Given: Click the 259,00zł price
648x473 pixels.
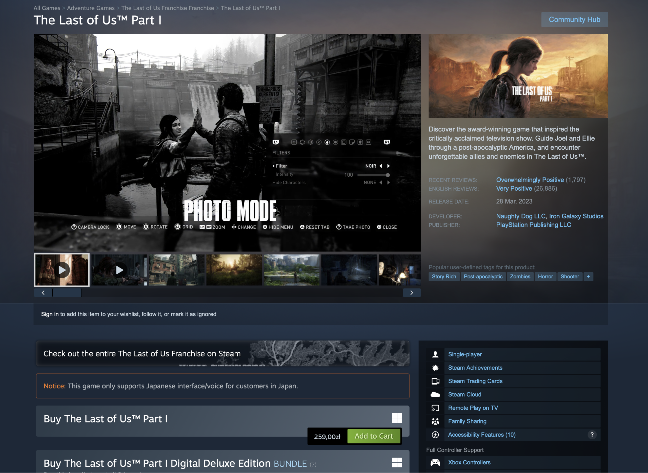Looking at the screenshot, I should [x=327, y=437].
